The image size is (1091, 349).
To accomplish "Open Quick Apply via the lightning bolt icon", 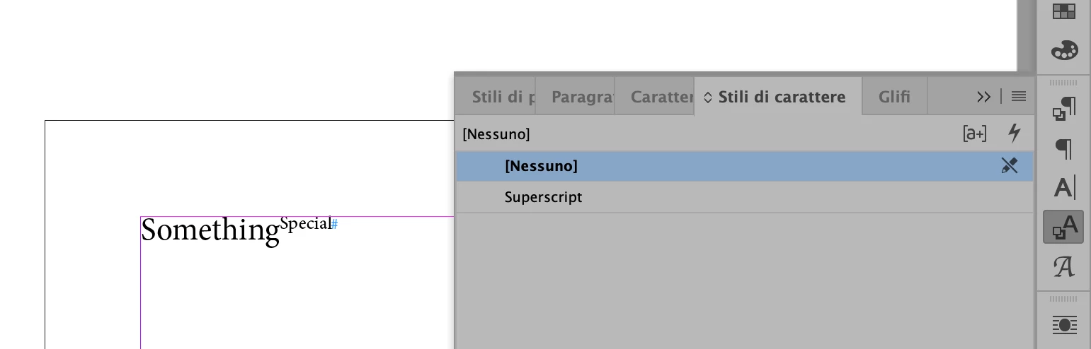I will point(1015,133).
